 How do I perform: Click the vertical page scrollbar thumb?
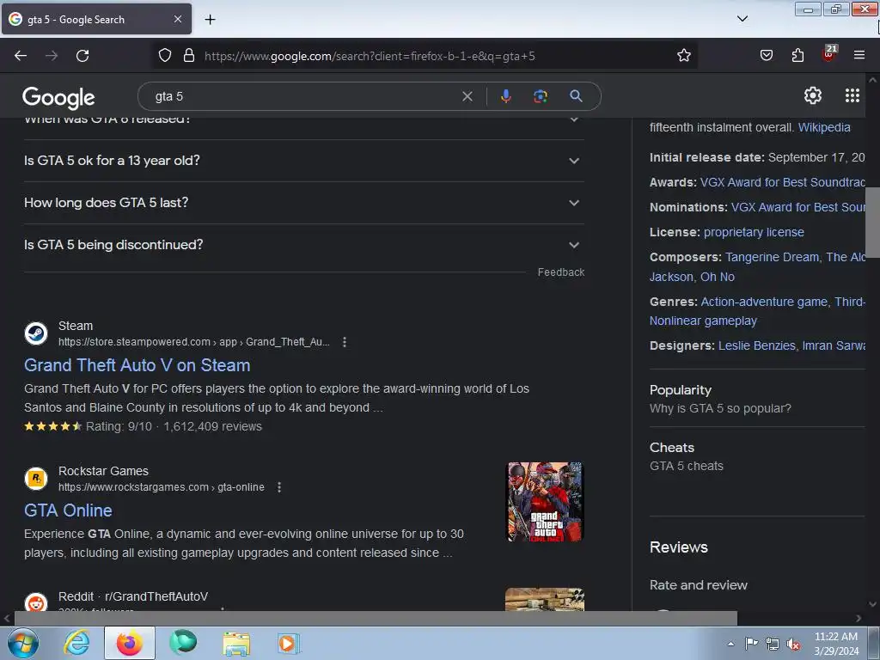click(872, 222)
